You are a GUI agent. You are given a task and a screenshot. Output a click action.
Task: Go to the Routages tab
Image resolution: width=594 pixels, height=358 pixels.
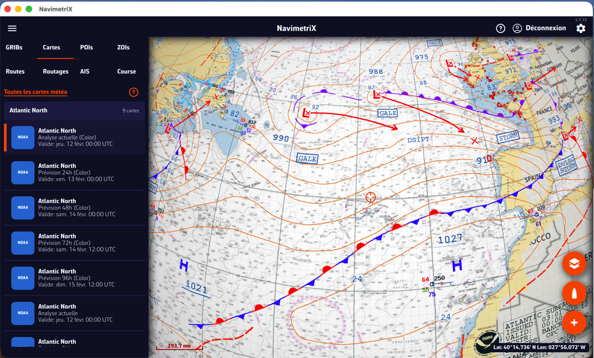tap(56, 72)
